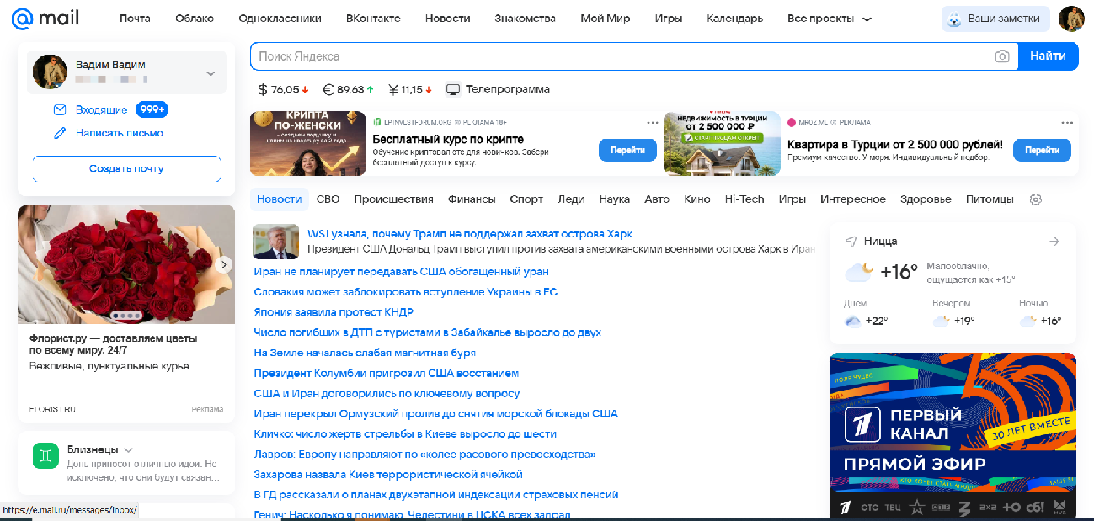The image size is (1094, 521).
Task: Click the dollar rate 76,05
Action: click(x=284, y=89)
